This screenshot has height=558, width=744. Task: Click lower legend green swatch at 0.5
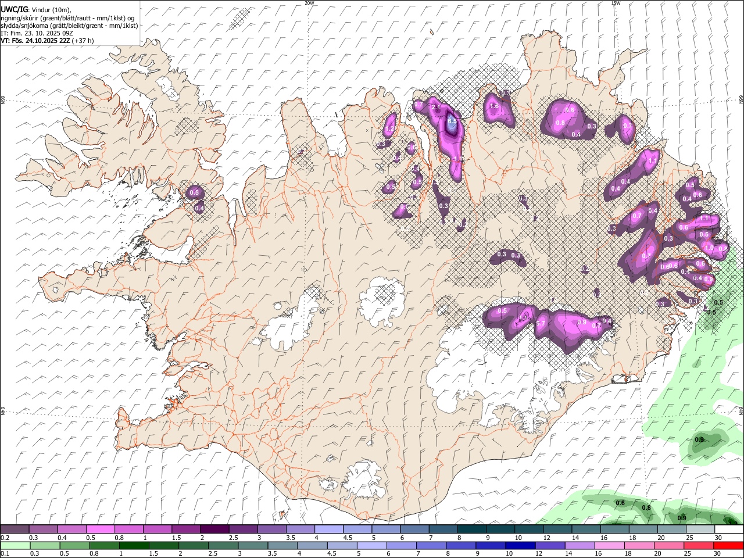tap(74, 545)
